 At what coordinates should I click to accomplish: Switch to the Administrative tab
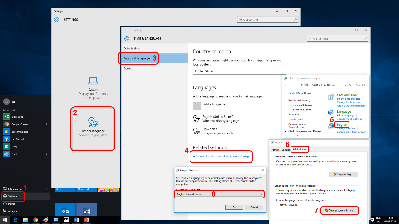click(300, 150)
